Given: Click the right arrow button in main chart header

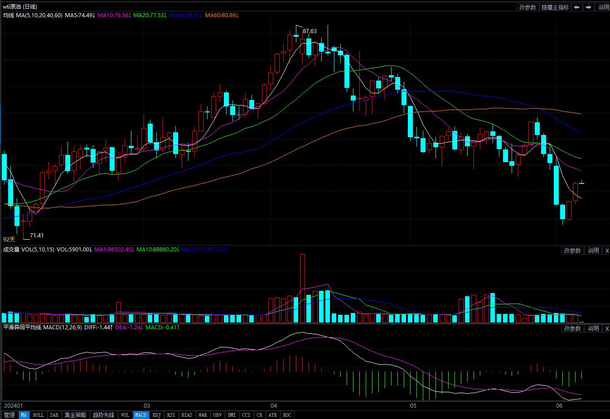Looking at the screenshot, I should click(x=588, y=7).
